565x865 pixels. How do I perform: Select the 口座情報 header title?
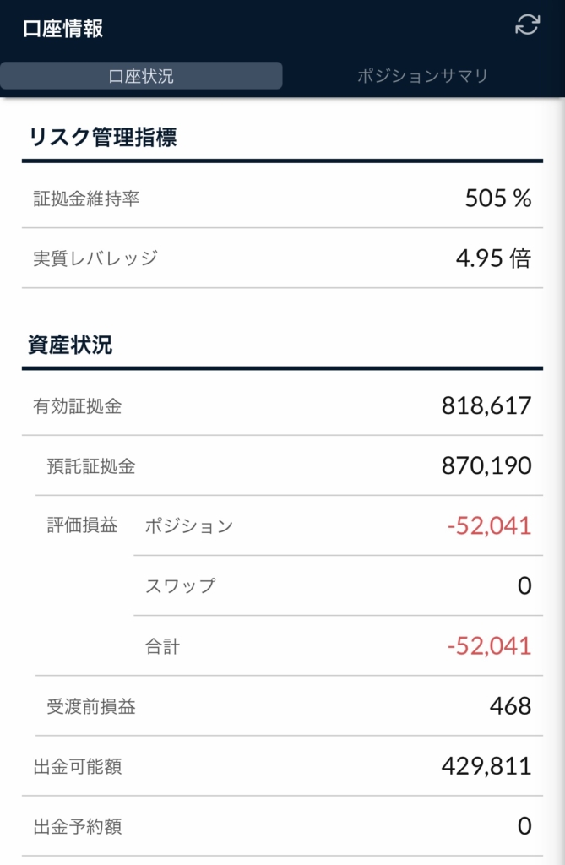(x=62, y=29)
